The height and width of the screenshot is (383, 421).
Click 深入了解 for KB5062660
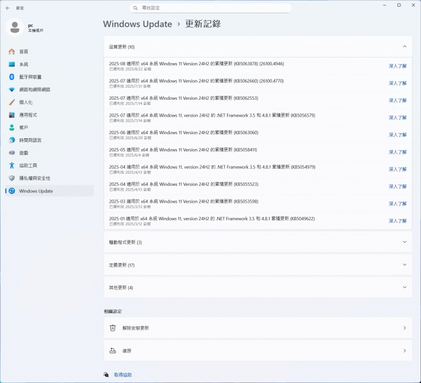coord(397,83)
